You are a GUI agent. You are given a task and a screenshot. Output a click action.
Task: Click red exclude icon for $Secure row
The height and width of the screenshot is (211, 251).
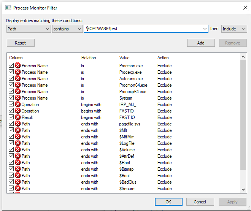tap(18, 188)
